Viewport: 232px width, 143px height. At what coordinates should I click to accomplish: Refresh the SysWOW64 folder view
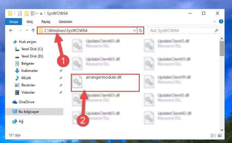click(140, 30)
